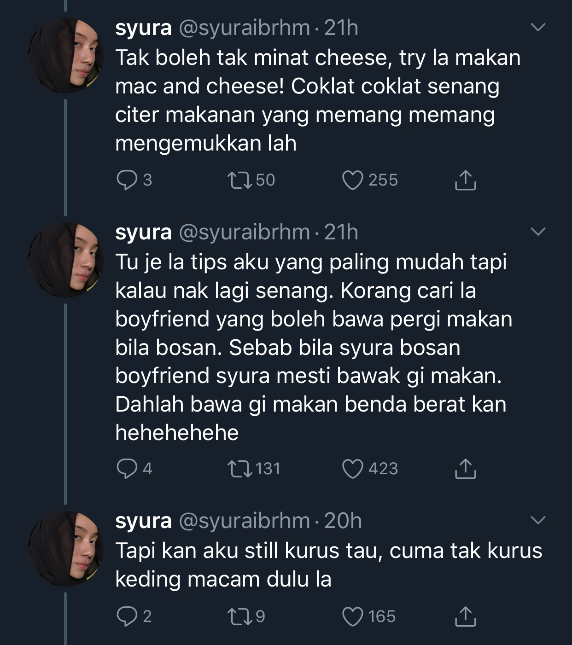Open options chevron on the first tweet
The image size is (572, 645).
click(x=538, y=28)
